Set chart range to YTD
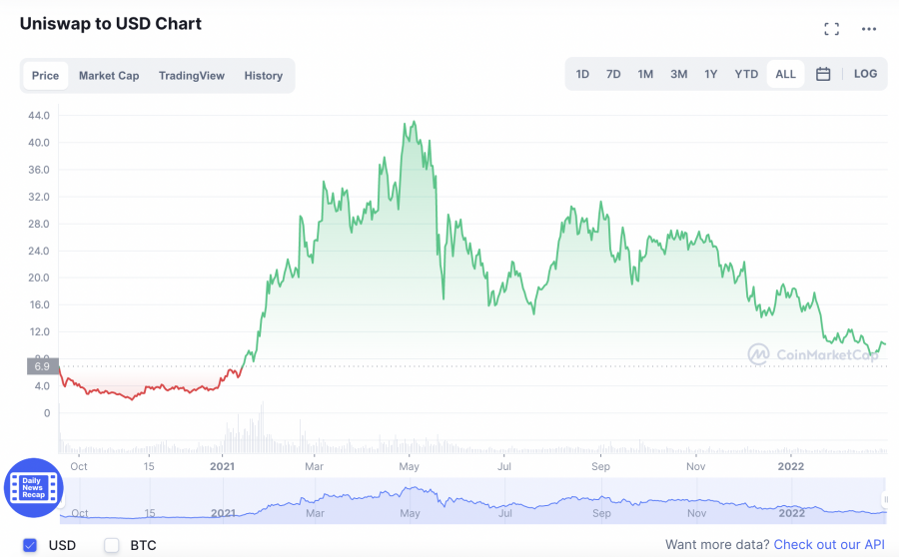The height and width of the screenshot is (557, 899). pos(746,74)
